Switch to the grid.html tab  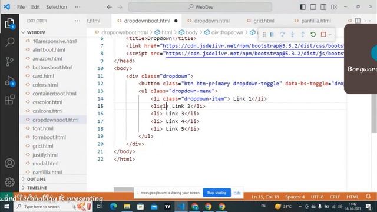(x=264, y=21)
